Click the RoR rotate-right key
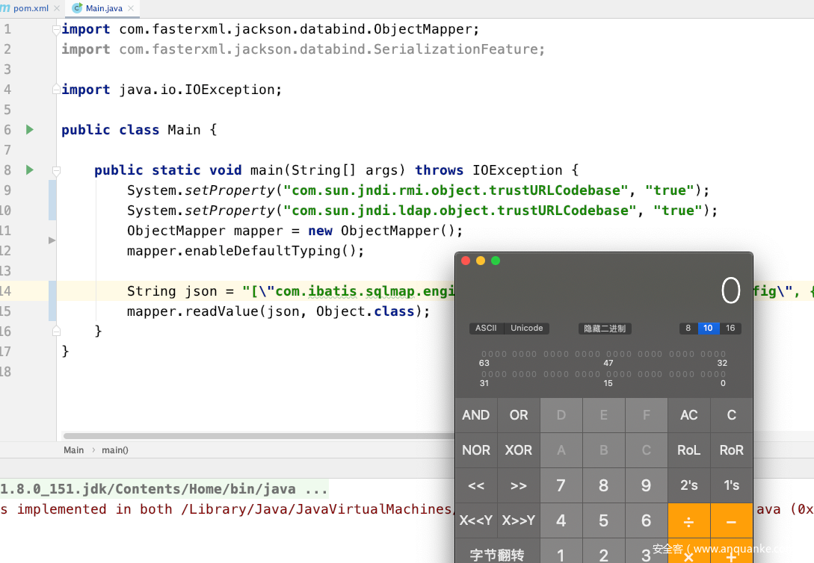814x563 pixels. (x=732, y=450)
